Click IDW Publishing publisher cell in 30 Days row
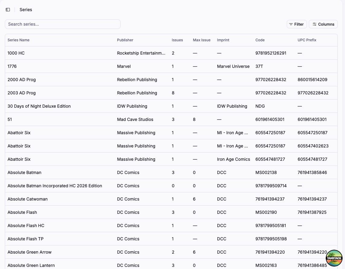The height and width of the screenshot is (269, 345). coord(132,106)
